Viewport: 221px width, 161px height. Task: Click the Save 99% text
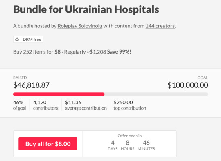coord(119,52)
